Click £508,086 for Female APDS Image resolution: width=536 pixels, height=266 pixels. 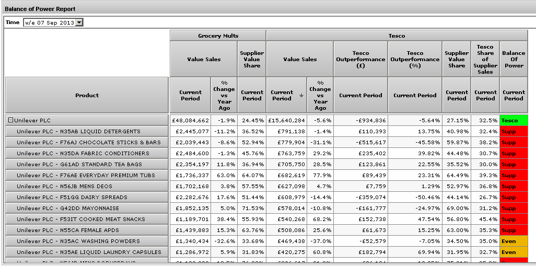pyautogui.click(x=286, y=230)
